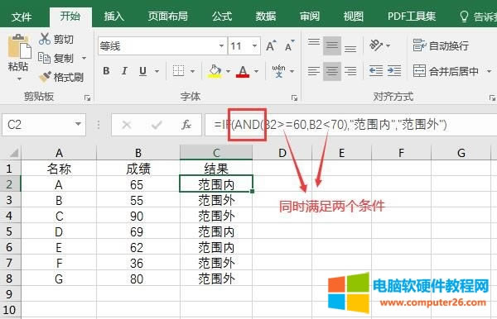Click the Paste clipboard icon
Image resolution: width=497 pixels, height=319 pixels.
point(19,46)
